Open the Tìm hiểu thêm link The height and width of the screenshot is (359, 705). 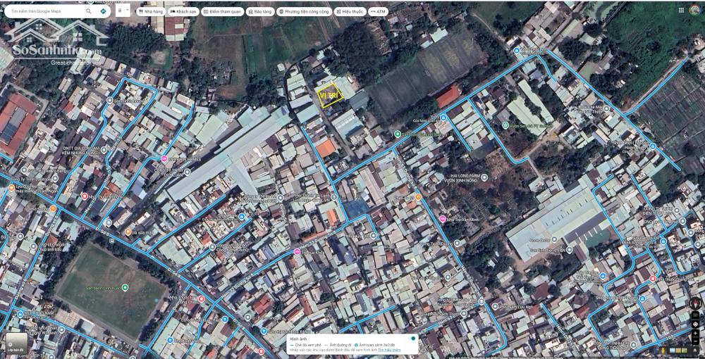388,350
